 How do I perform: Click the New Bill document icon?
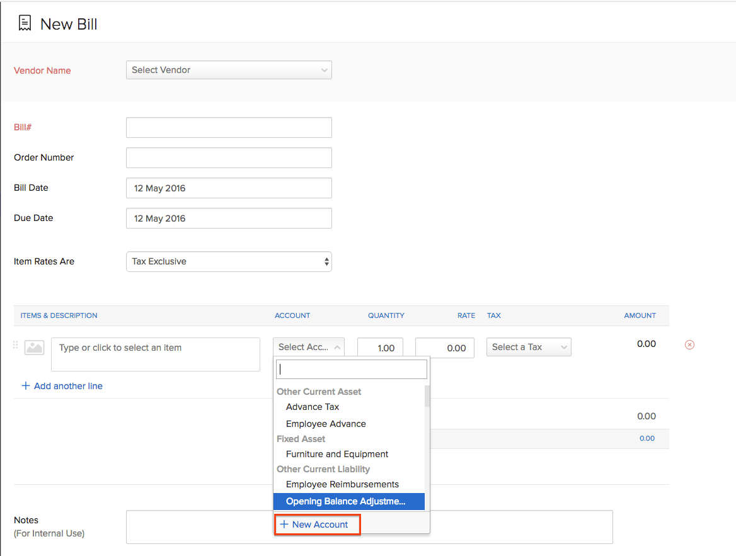coord(24,23)
